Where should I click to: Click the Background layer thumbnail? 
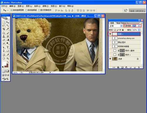[x=115, y=59]
